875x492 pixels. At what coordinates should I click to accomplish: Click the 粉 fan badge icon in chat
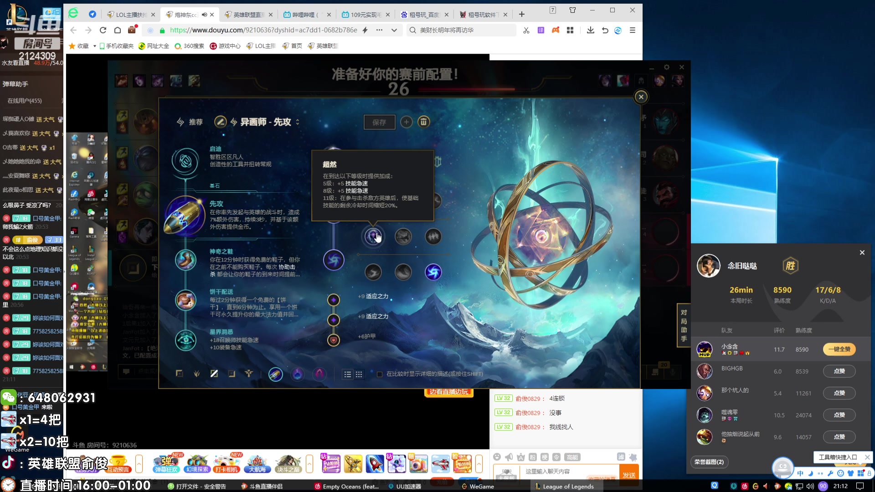(533, 457)
